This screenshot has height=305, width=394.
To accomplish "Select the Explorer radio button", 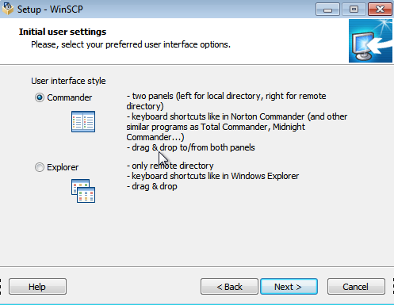I will (40, 167).
